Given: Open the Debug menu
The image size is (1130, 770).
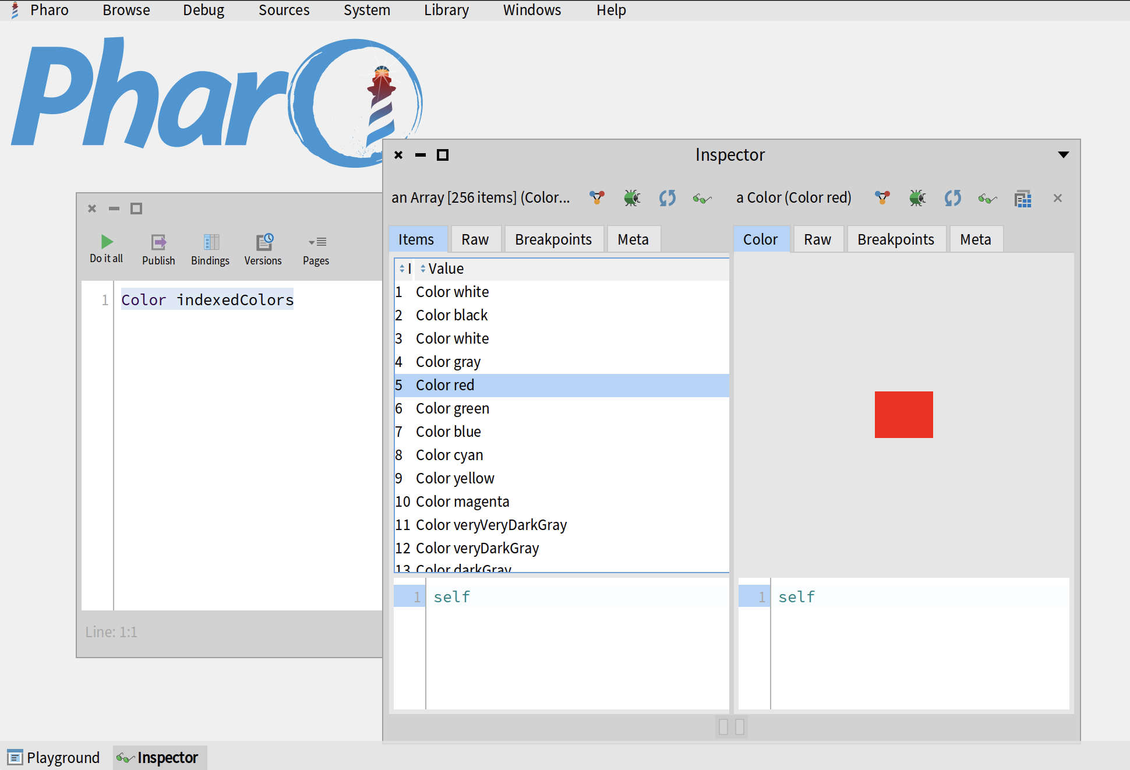Looking at the screenshot, I should (203, 10).
